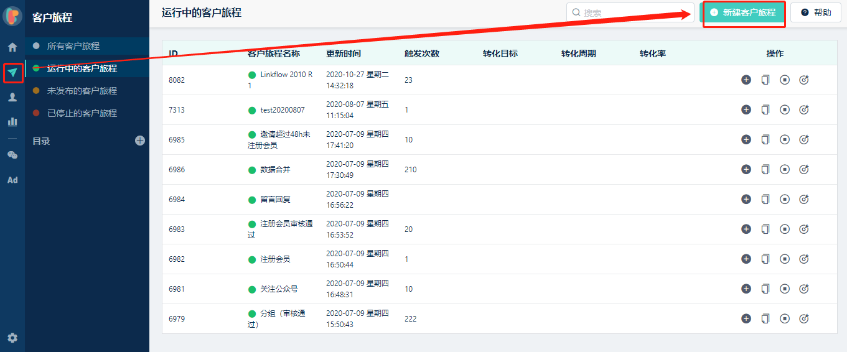Image resolution: width=847 pixels, height=352 pixels.
Task: Copy the test20200807 journey
Action: point(765,109)
